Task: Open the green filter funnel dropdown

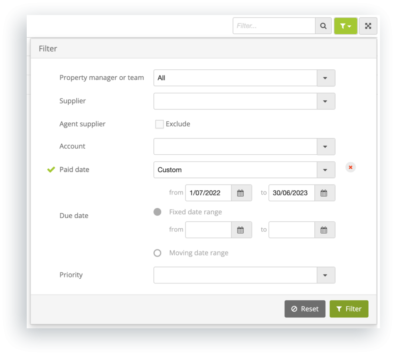Action: point(345,26)
